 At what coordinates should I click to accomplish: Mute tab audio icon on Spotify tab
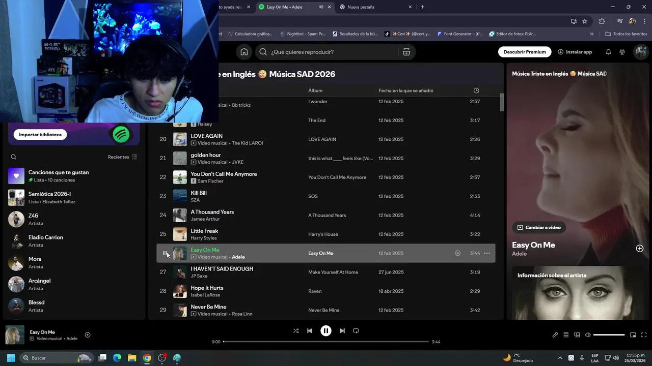(x=321, y=7)
